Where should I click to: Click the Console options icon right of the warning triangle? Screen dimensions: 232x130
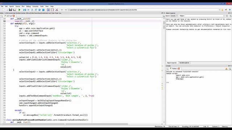click(x=230, y=69)
